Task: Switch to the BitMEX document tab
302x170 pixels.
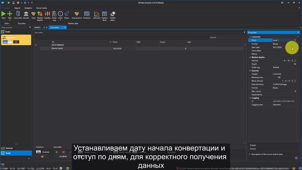Action: point(37,27)
